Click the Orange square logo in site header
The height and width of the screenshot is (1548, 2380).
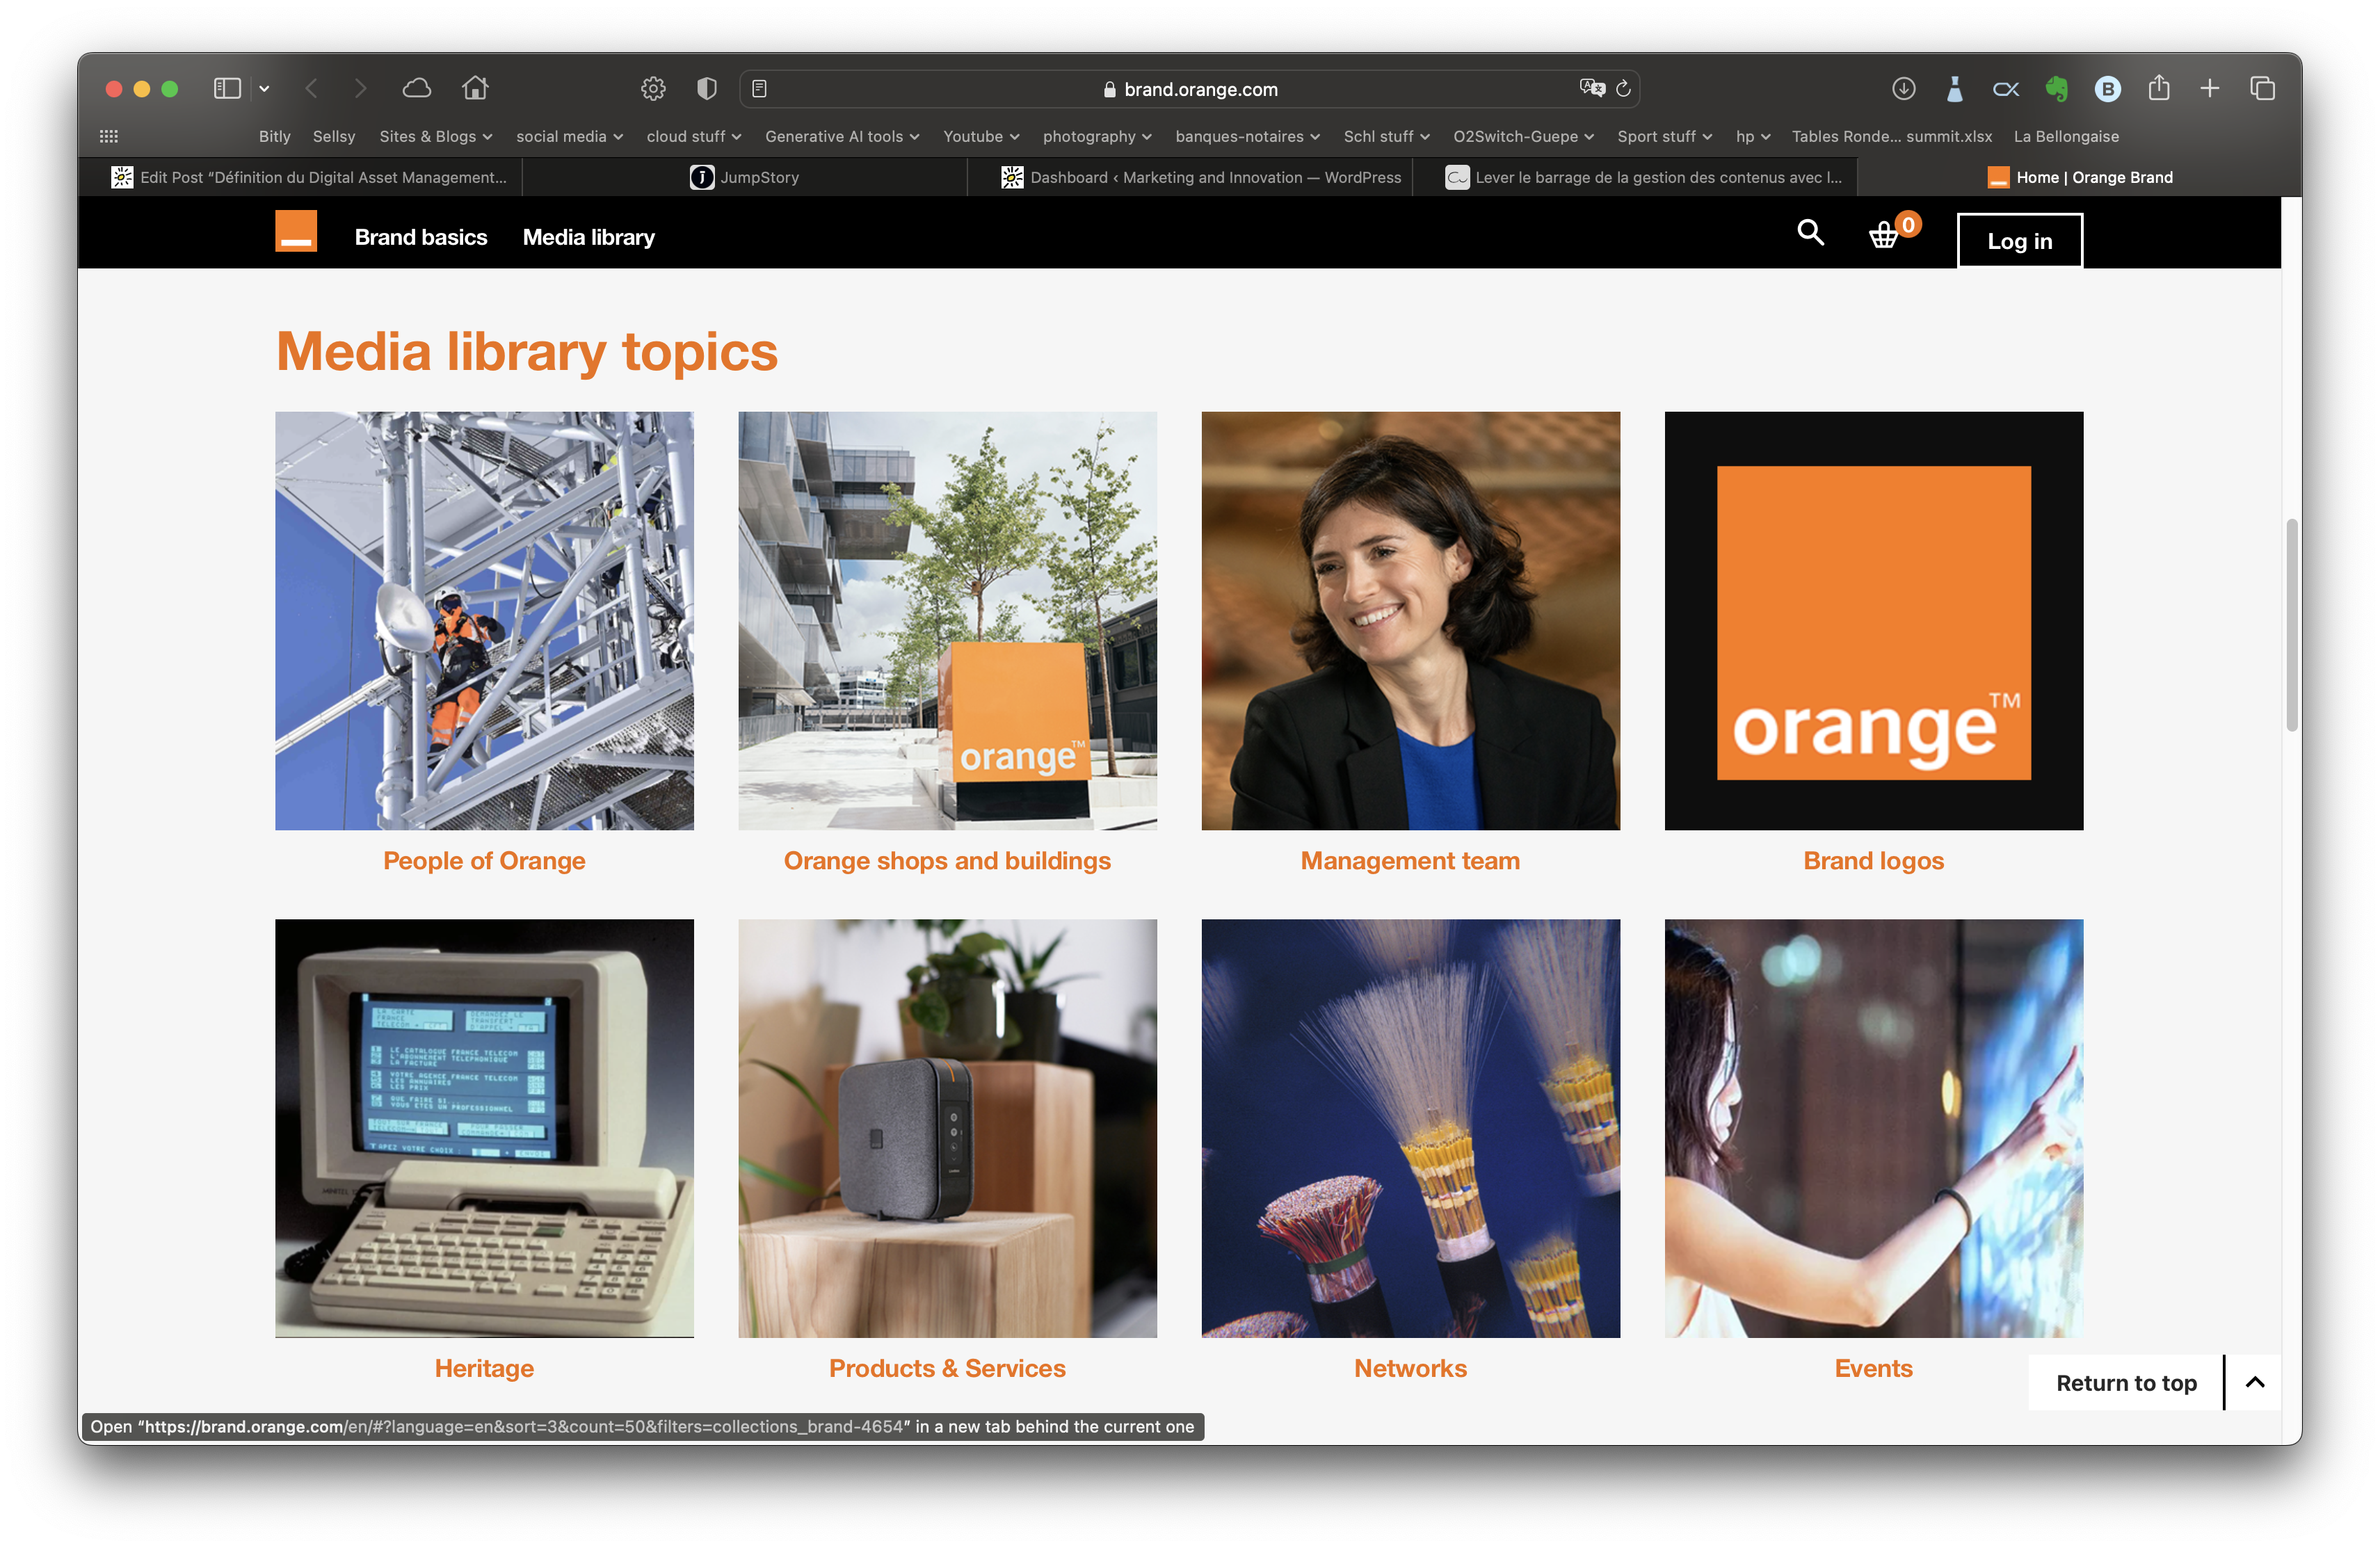pyautogui.click(x=296, y=231)
